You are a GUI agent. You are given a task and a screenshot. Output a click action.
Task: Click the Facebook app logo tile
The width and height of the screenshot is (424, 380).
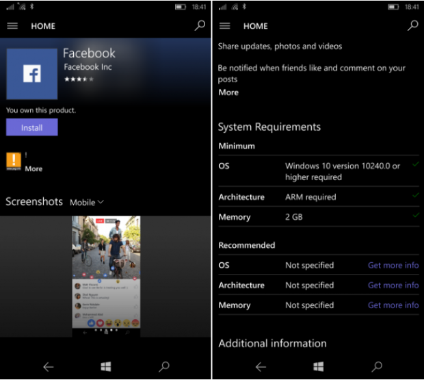coord(31,74)
